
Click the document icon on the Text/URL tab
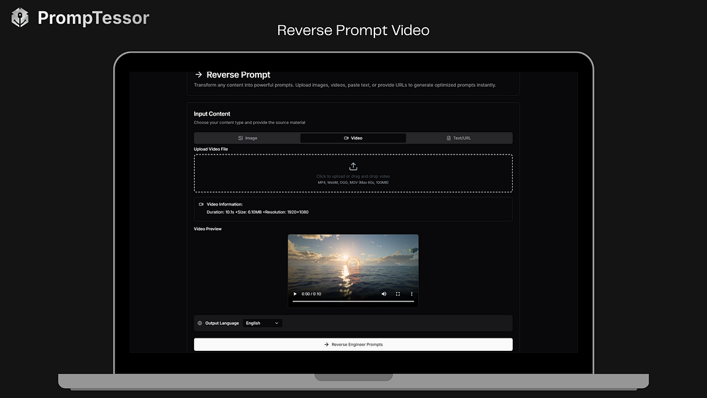coord(449,138)
